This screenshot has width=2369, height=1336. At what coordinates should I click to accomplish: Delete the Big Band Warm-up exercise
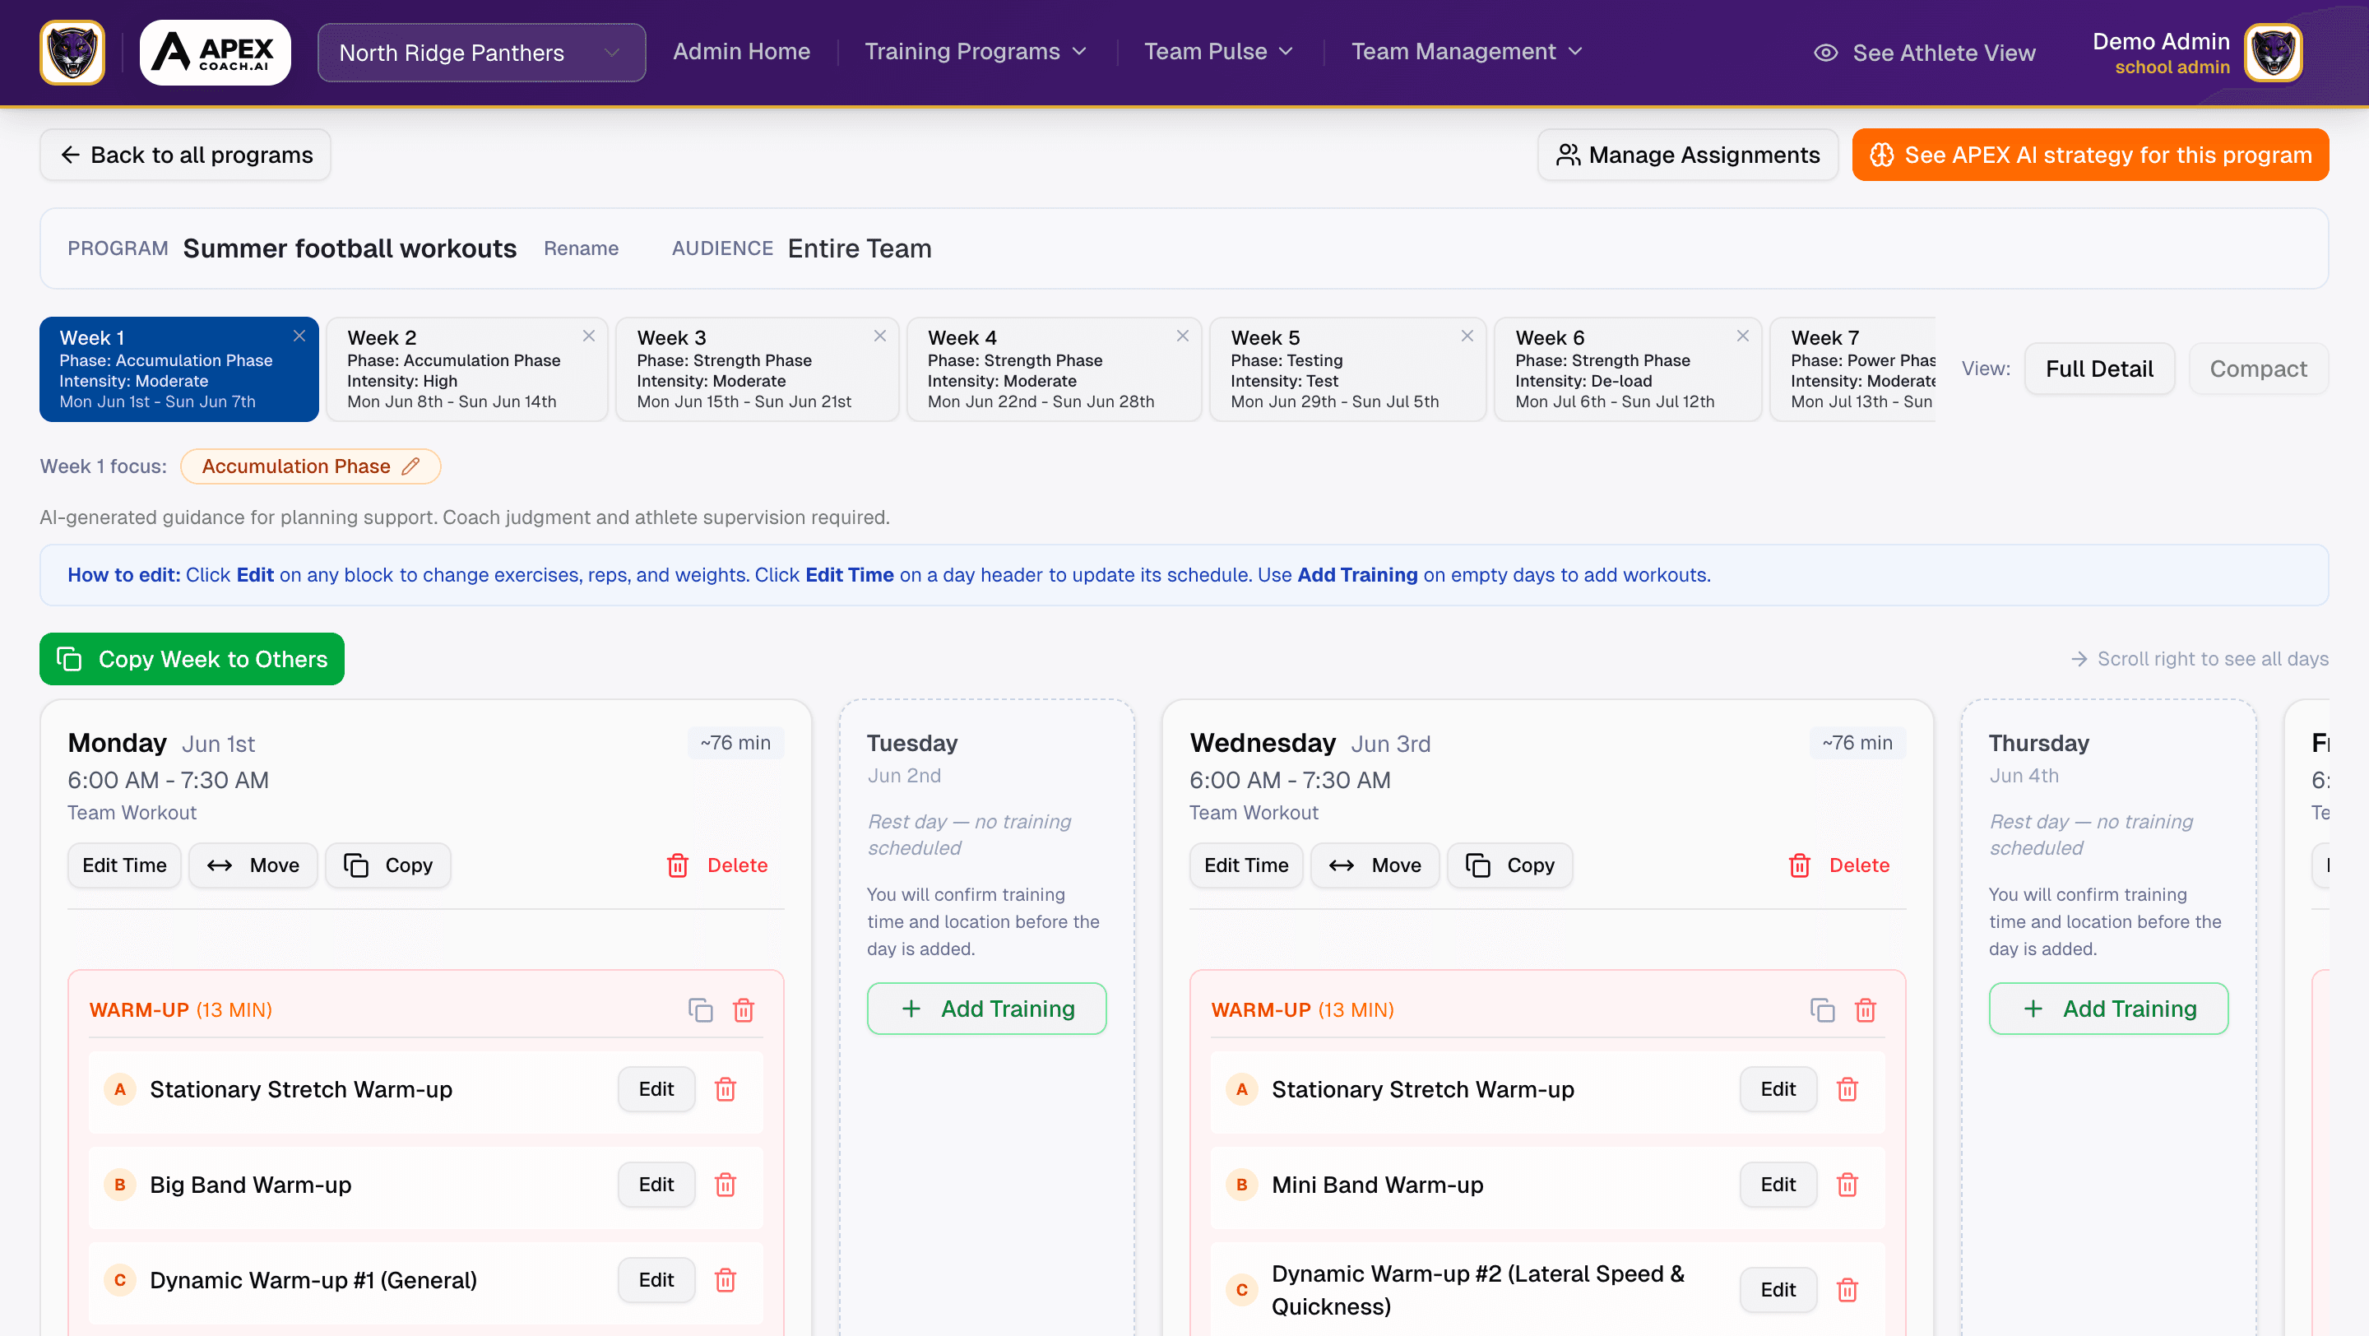point(726,1185)
